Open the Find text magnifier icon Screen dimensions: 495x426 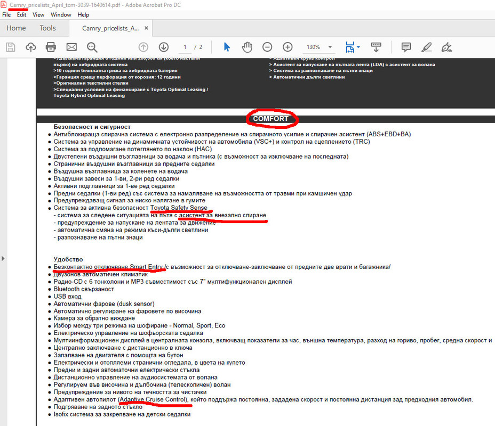(x=92, y=47)
